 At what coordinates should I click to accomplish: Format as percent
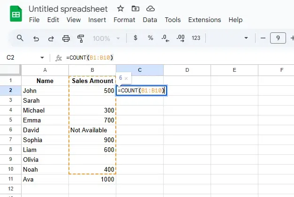click(x=151, y=38)
